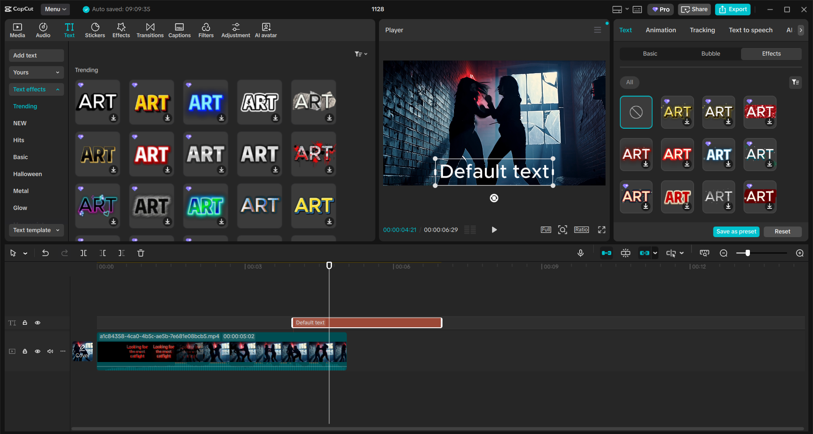Switch to the Animation tab
813x434 pixels.
(x=661, y=30)
